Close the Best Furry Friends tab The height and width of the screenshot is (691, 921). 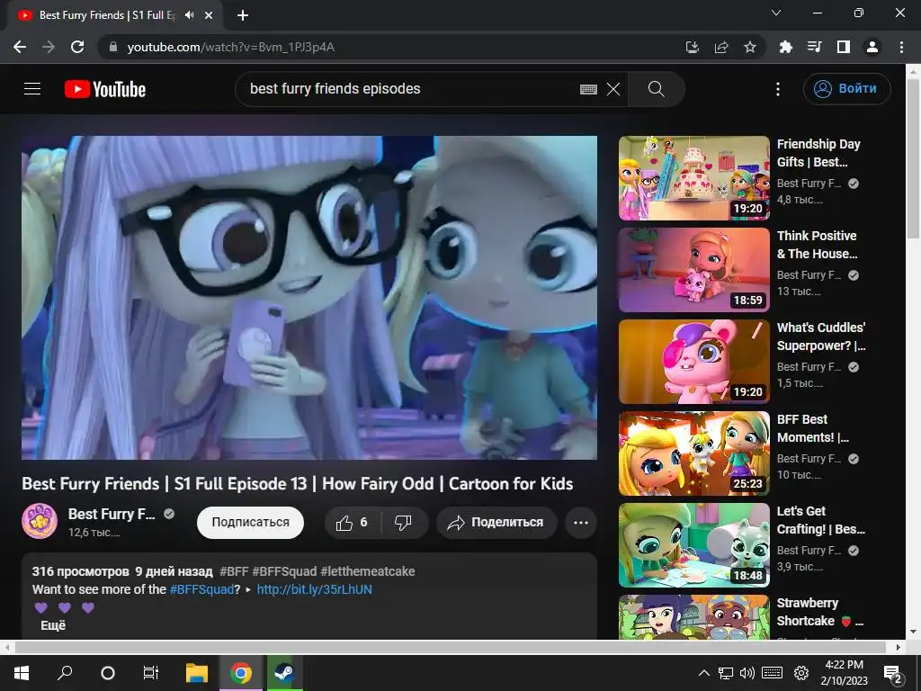(x=209, y=15)
